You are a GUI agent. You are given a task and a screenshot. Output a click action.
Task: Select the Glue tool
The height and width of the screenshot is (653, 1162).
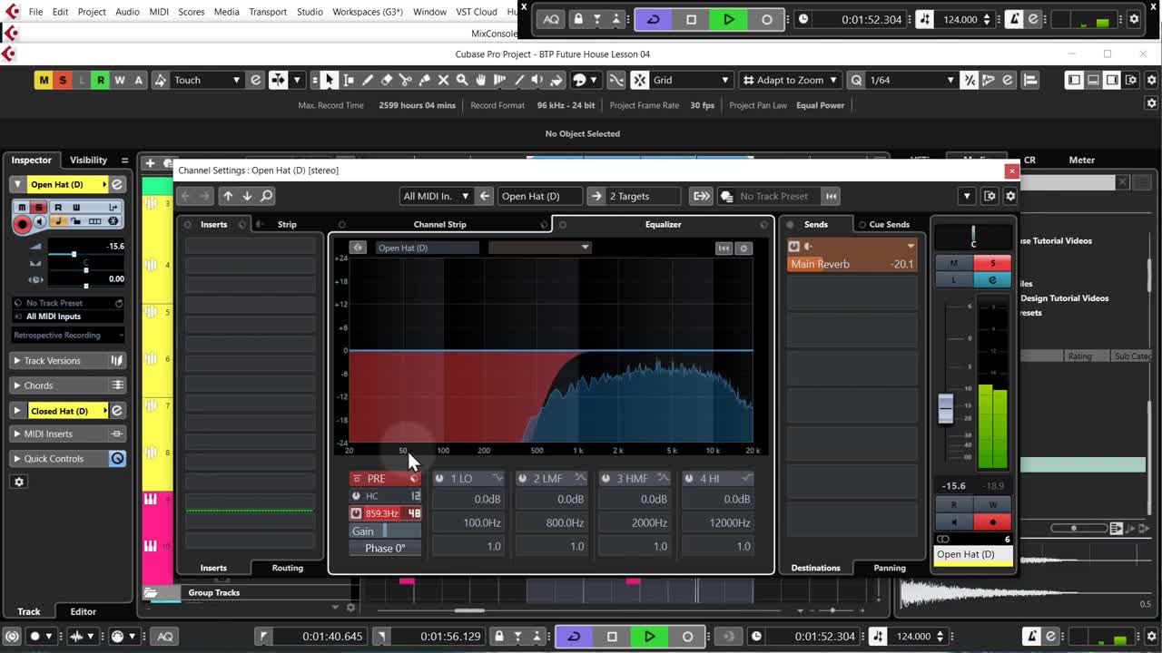coord(424,80)
